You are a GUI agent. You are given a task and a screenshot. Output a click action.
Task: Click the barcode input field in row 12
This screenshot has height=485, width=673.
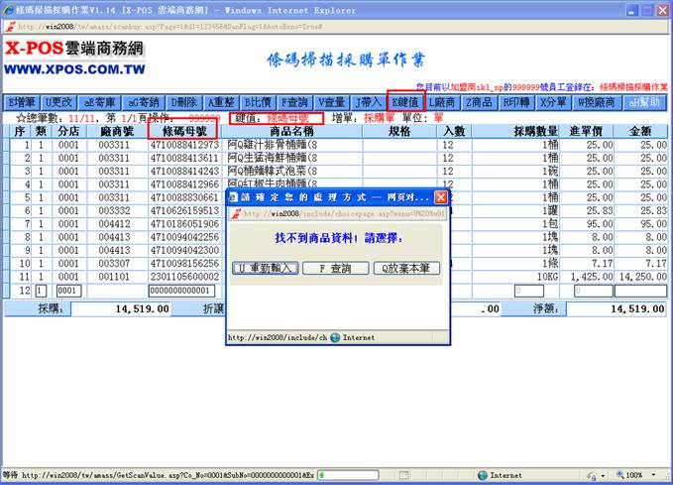tap(183, 291)
